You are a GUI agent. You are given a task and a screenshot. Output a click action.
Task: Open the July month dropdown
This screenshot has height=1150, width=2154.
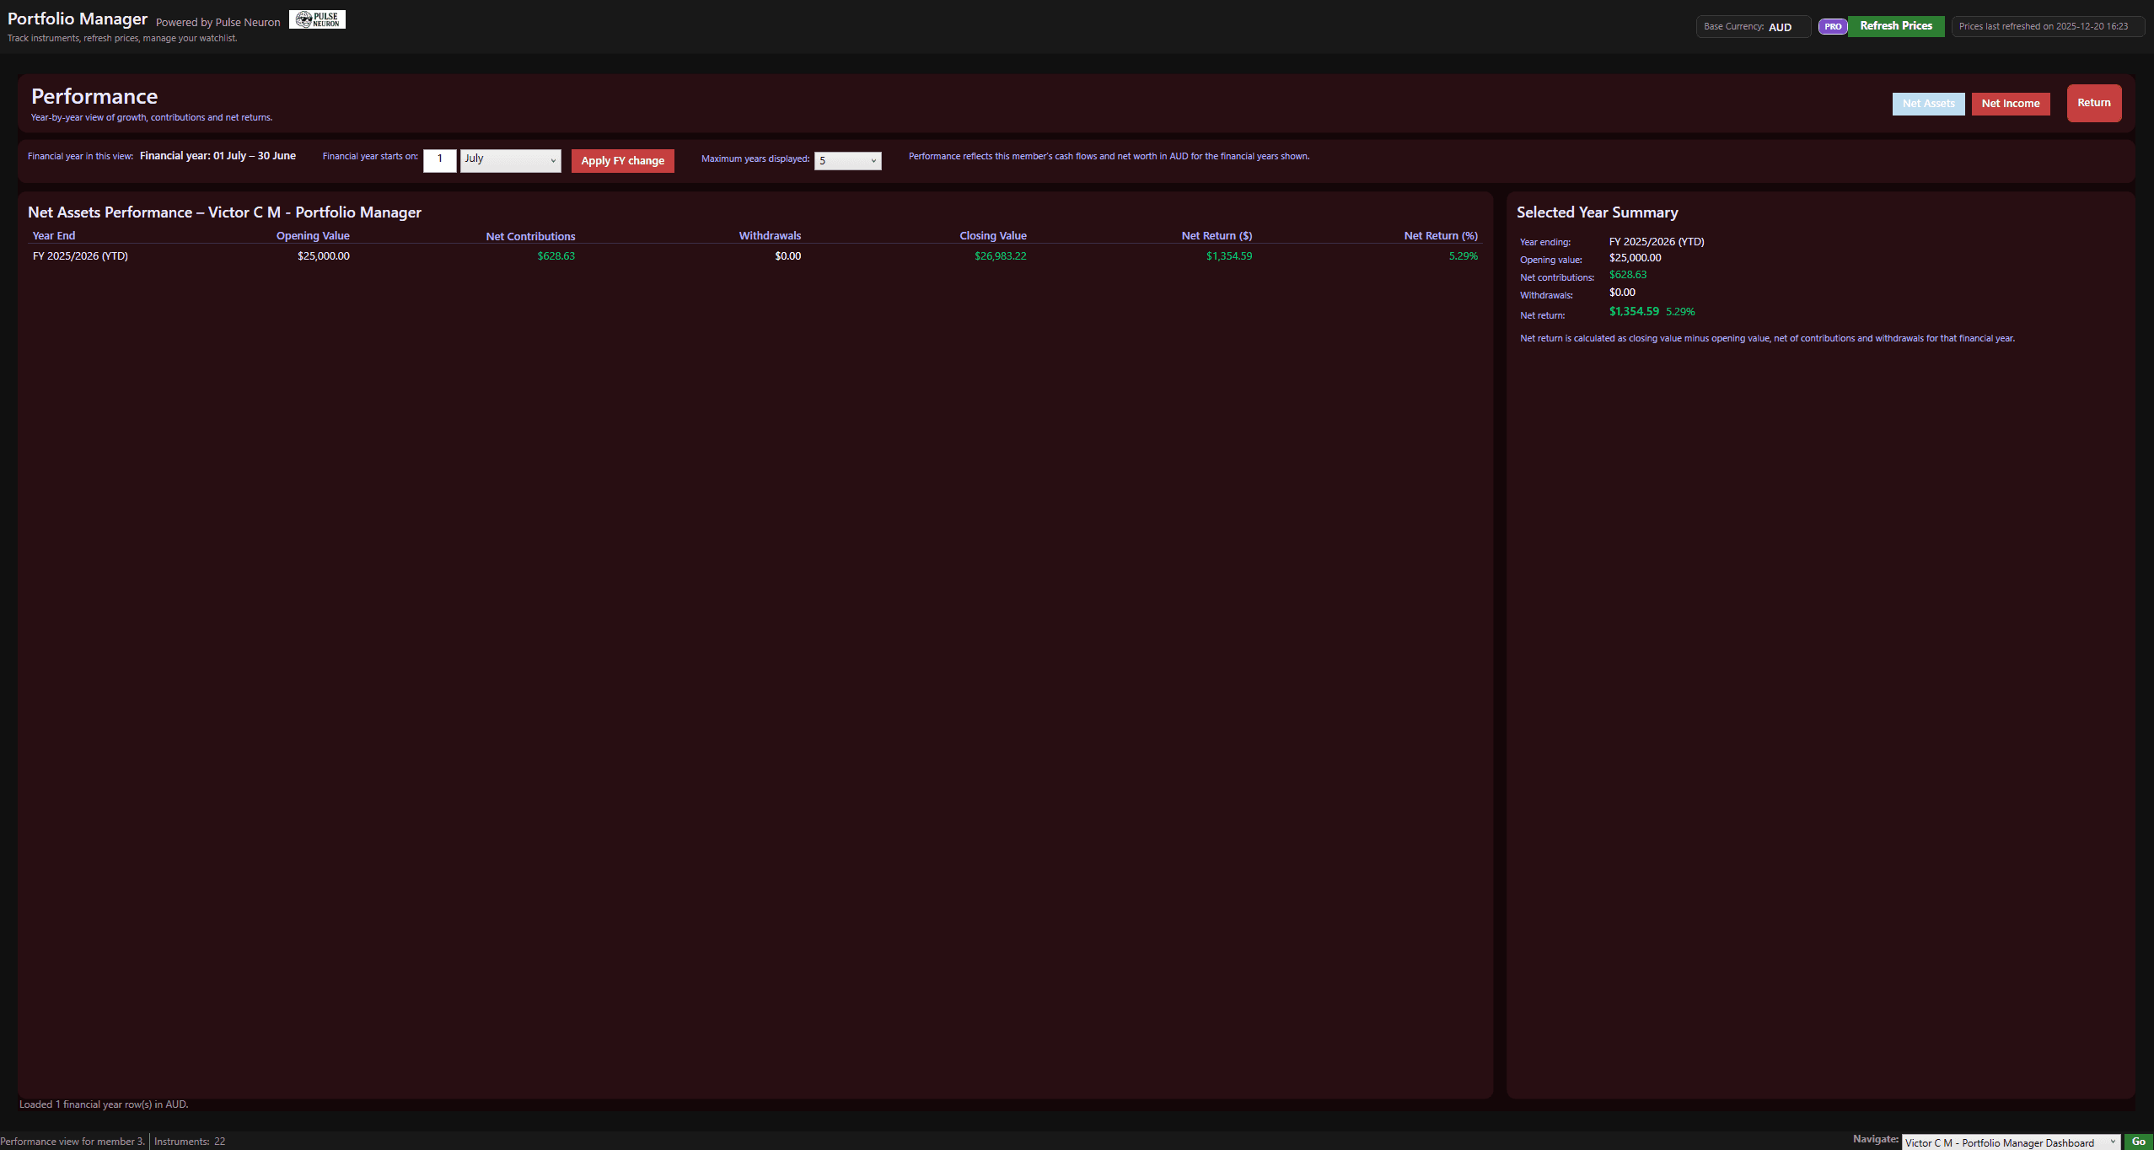pyautogui.click(x=510, y=159)
